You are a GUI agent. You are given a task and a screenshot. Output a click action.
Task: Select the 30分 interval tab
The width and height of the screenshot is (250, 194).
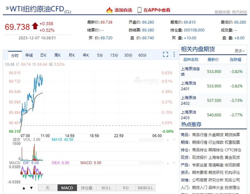[128, 55]
